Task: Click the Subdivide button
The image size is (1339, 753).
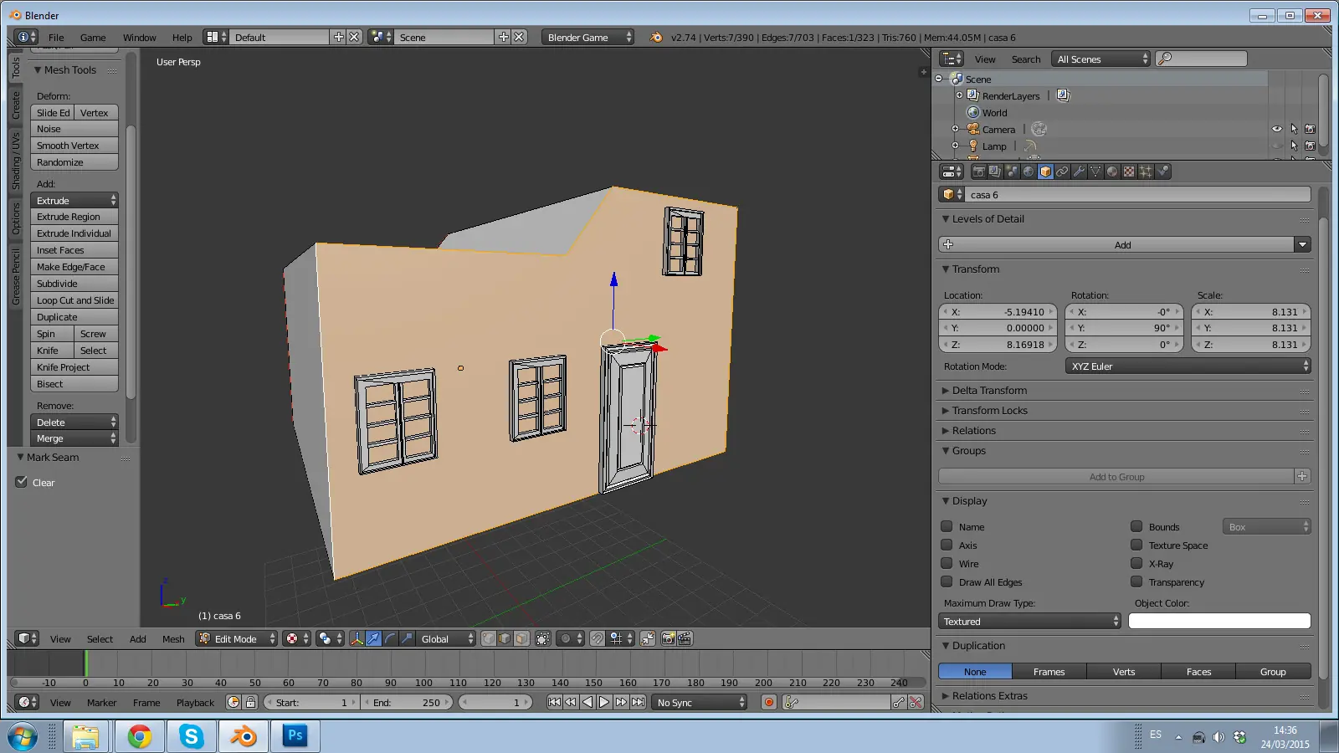Action: tap(74, 284)
